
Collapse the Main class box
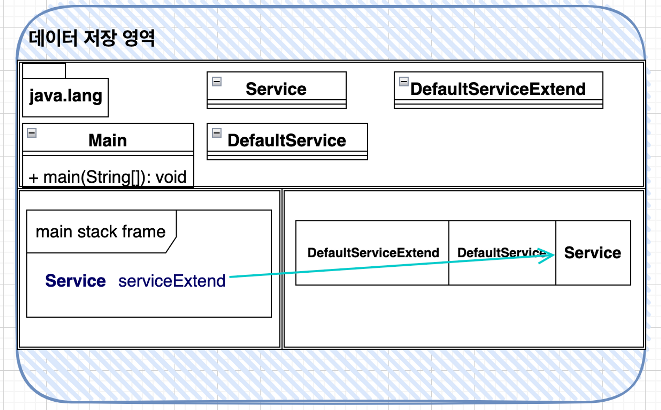[32, 133]
